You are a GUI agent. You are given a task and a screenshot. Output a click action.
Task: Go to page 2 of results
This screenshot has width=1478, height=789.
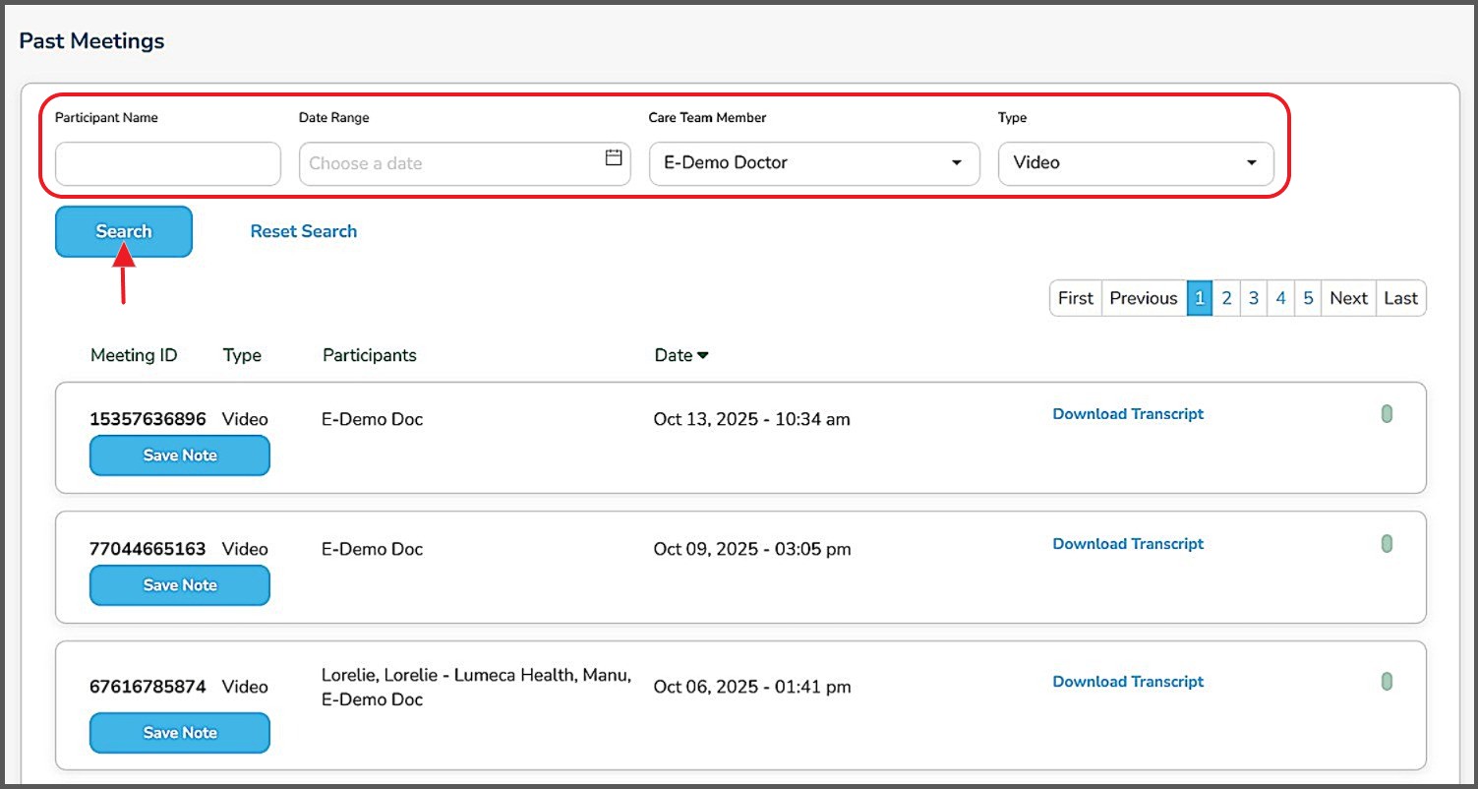(x=1226, y=298)
